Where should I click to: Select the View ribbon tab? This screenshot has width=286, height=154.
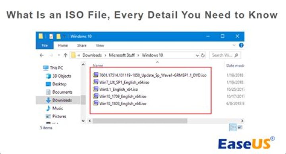tap(100, 46)
